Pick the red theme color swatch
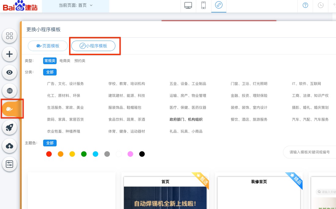 pyautogui.click(x=49, y=154)
